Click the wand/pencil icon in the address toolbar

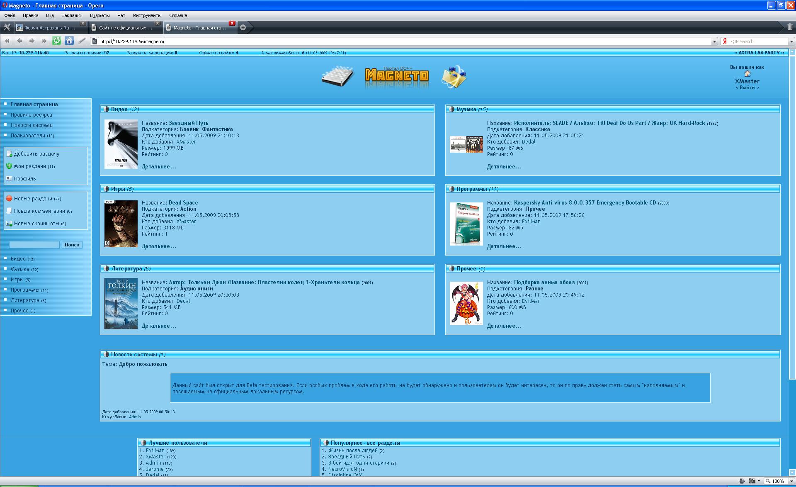point(82,41)
